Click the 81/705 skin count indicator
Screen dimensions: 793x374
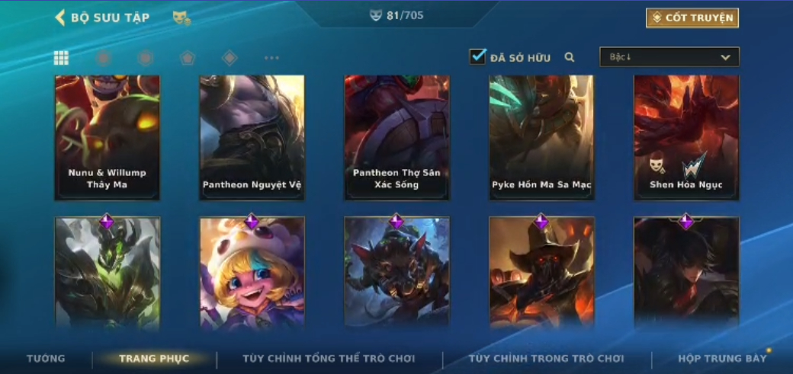click(397, 16)
